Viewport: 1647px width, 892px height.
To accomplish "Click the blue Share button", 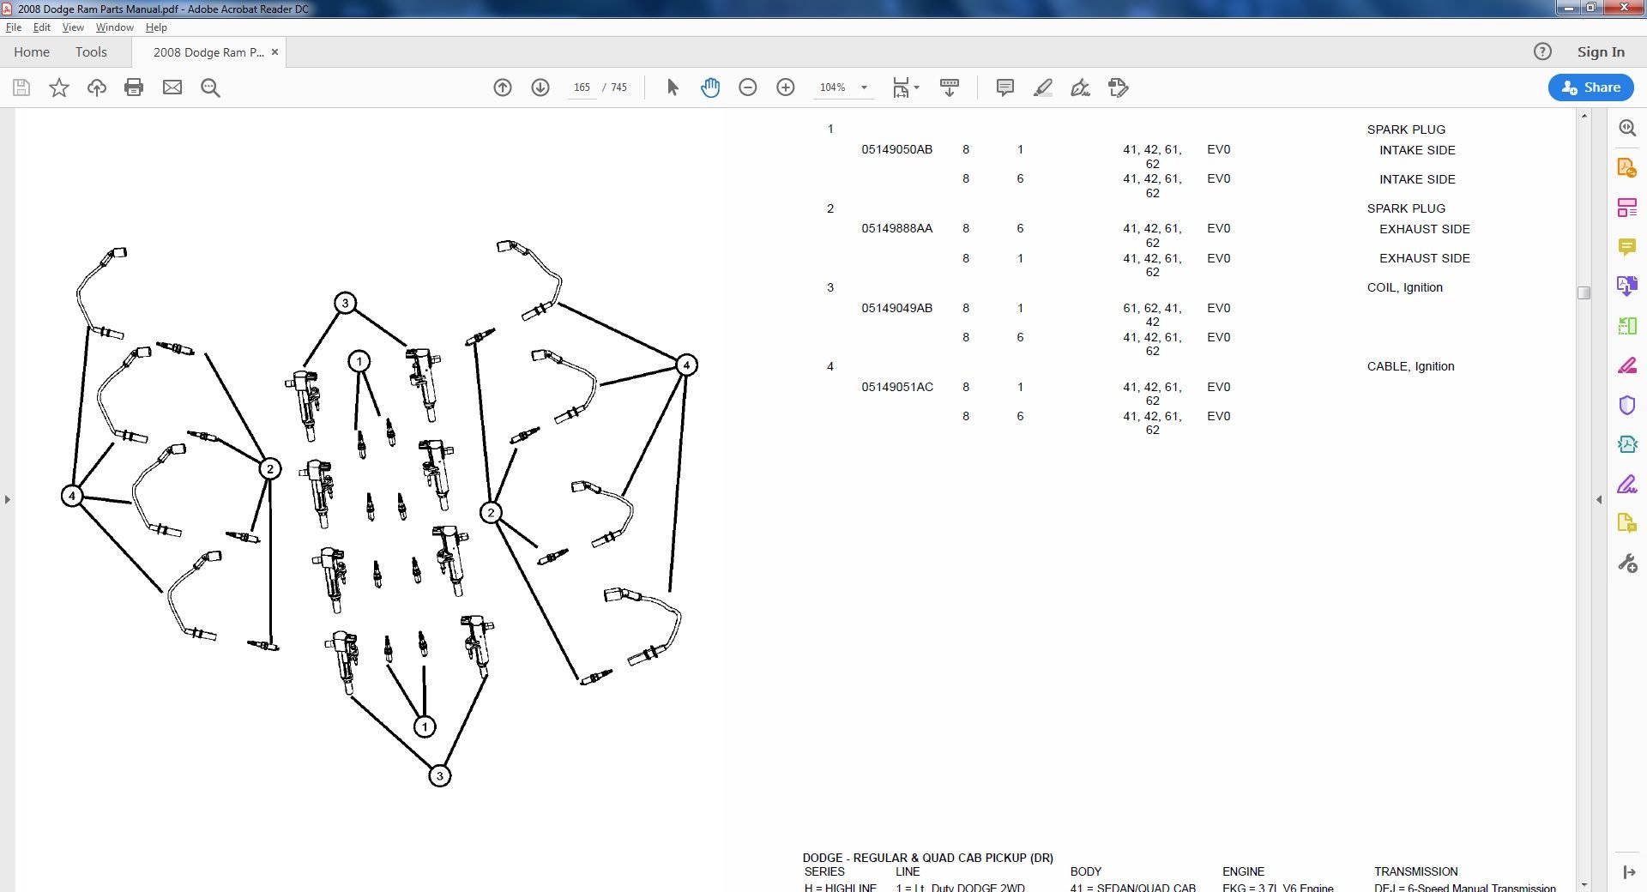I will (1590, 87).
